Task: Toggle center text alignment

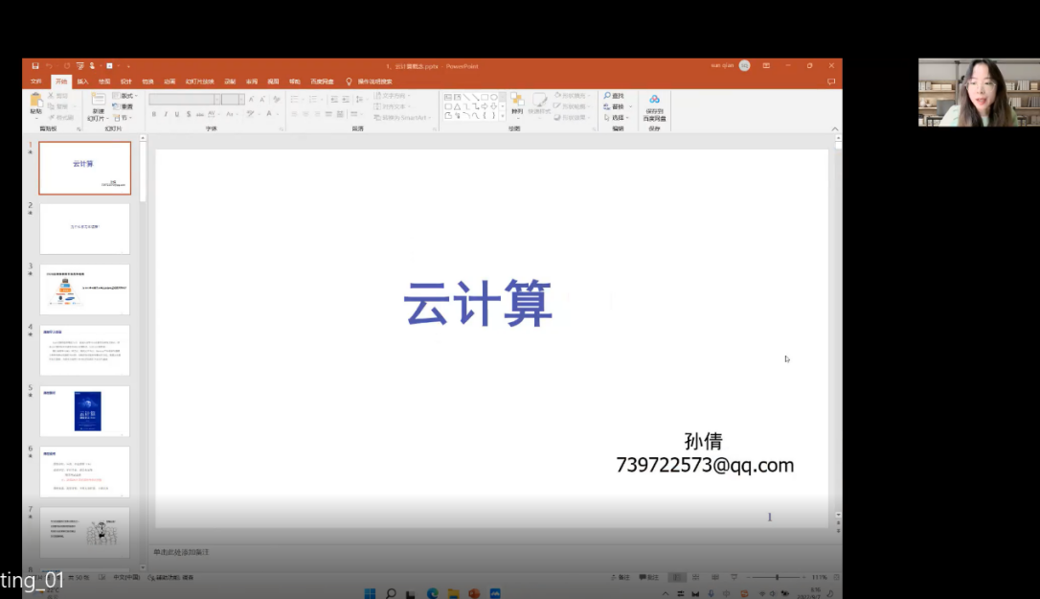Action: (305, 114)
